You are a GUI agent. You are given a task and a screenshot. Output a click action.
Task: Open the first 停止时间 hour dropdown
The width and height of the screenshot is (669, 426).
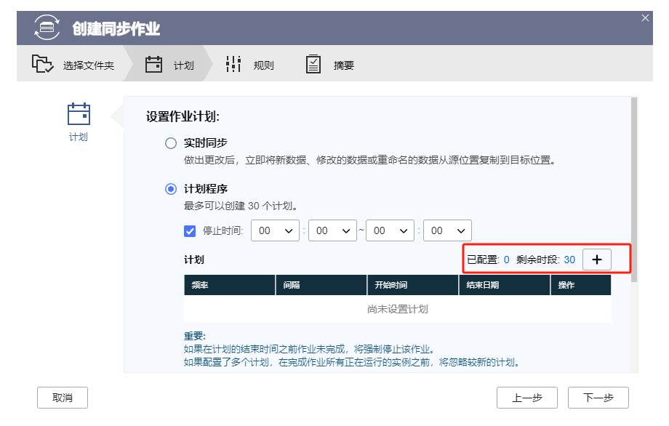tap(276, 230)
